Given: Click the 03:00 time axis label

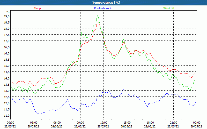Looking at the screenshot, I should pyautogui.click(x=33, y=123).
